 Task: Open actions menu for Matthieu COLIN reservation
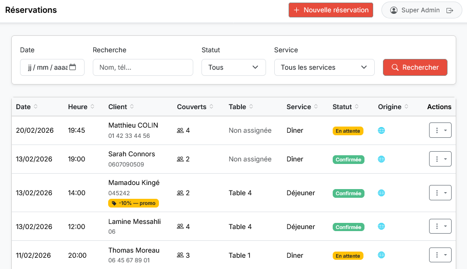coord(440,131)
